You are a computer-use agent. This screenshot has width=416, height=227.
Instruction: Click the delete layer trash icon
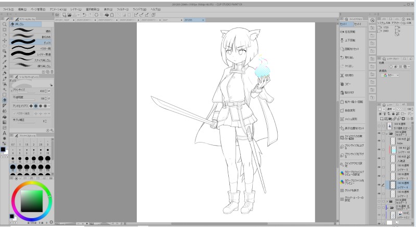pos(412,119)
